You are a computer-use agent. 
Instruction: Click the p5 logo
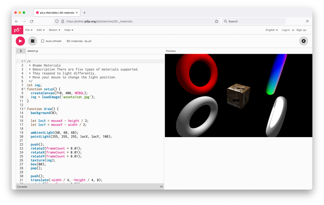coord(17,30)
